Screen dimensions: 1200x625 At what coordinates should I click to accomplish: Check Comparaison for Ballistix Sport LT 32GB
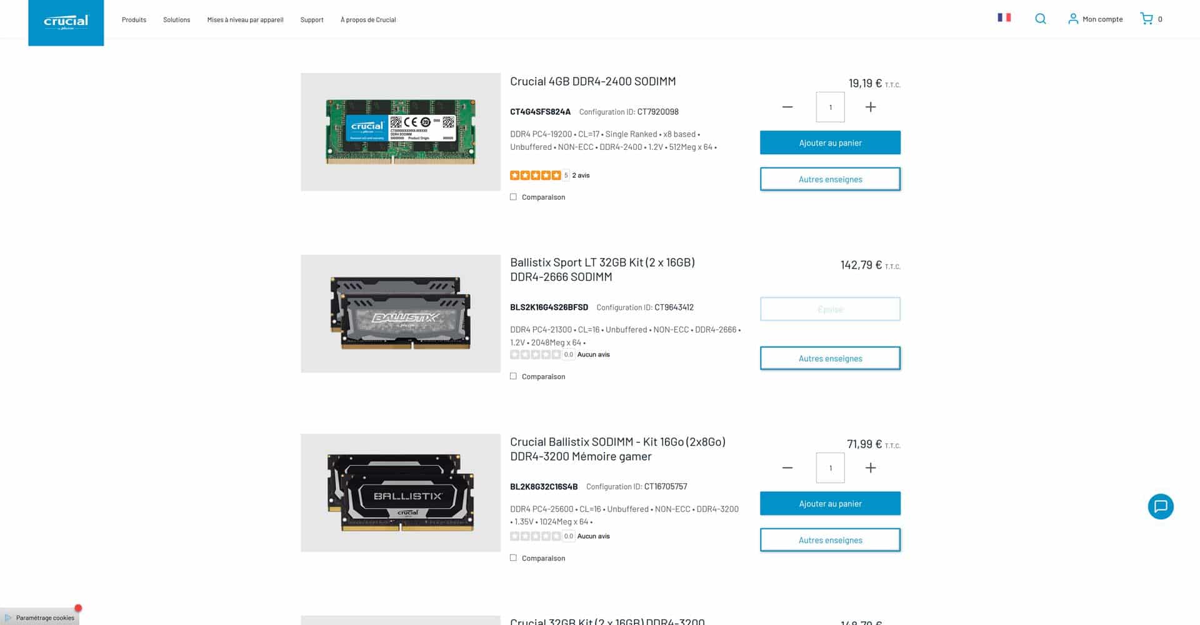click(513, 376)
